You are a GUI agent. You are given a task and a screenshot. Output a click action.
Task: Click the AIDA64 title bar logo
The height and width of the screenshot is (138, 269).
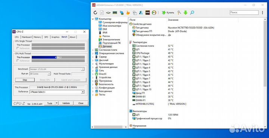click(94, 5)
